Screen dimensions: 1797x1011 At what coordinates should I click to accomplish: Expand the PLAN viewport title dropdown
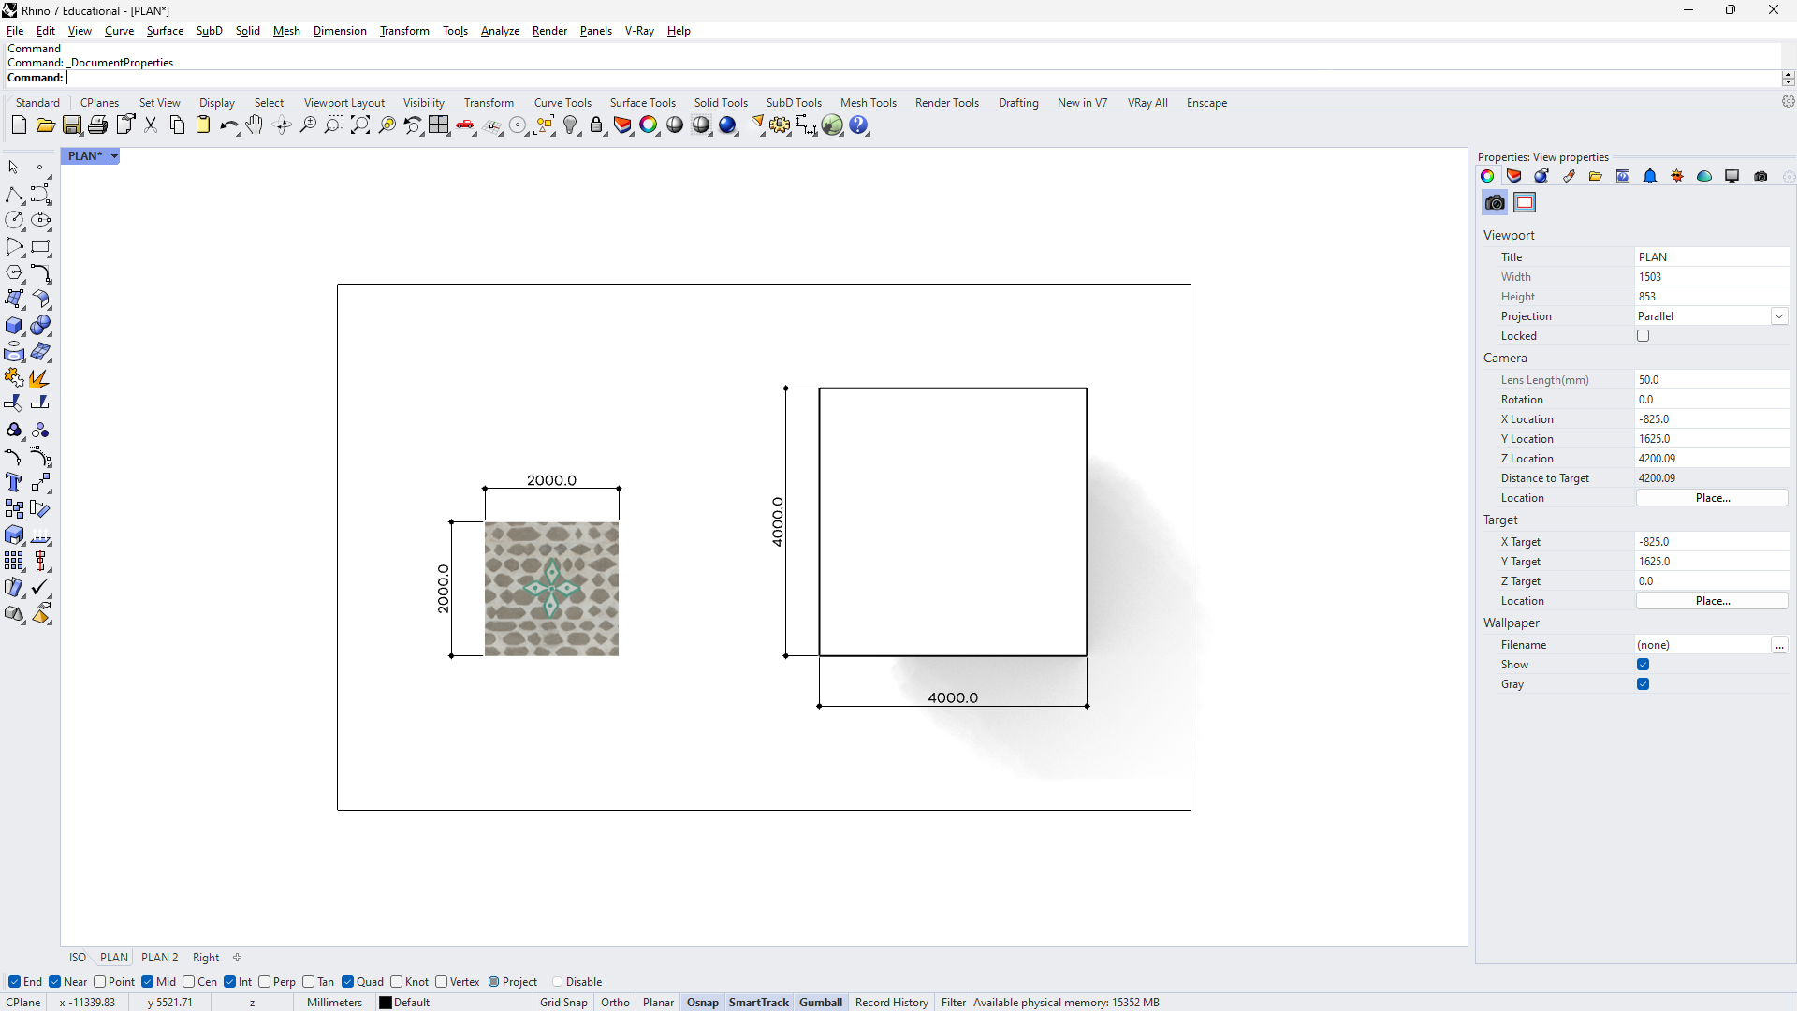pos(114,156)
